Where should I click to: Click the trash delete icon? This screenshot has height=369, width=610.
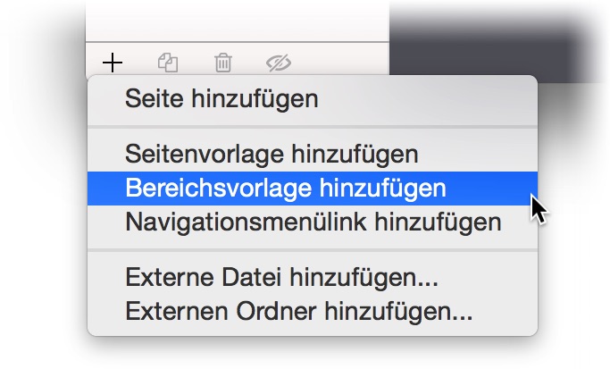(x=222, y=63)
